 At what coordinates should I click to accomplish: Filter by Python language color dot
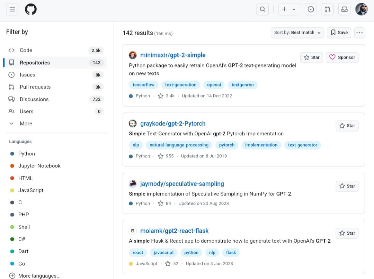click(12, 154)
